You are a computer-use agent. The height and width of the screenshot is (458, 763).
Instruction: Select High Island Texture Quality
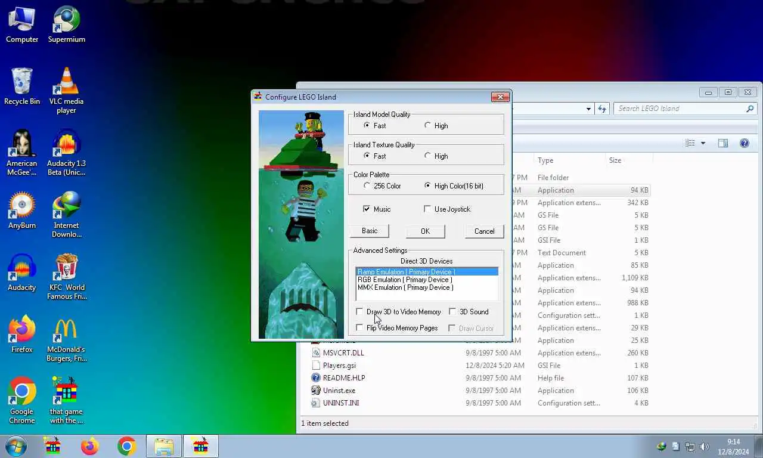pos(436,156)
